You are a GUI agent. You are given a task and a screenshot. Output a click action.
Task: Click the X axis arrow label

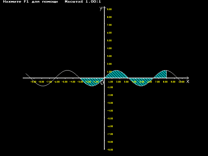pyautogui.click(x=188, y=81)
